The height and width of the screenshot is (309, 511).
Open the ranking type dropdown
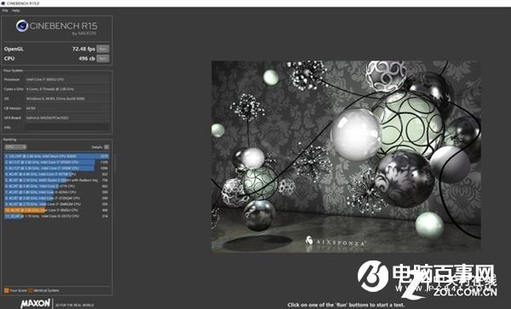pyautogui.click(x=15, y=147)
